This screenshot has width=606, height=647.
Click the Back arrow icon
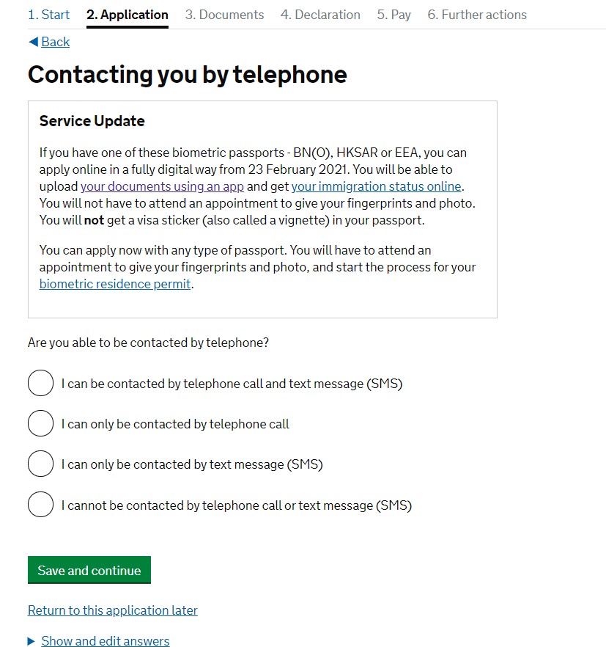point(33,42)
